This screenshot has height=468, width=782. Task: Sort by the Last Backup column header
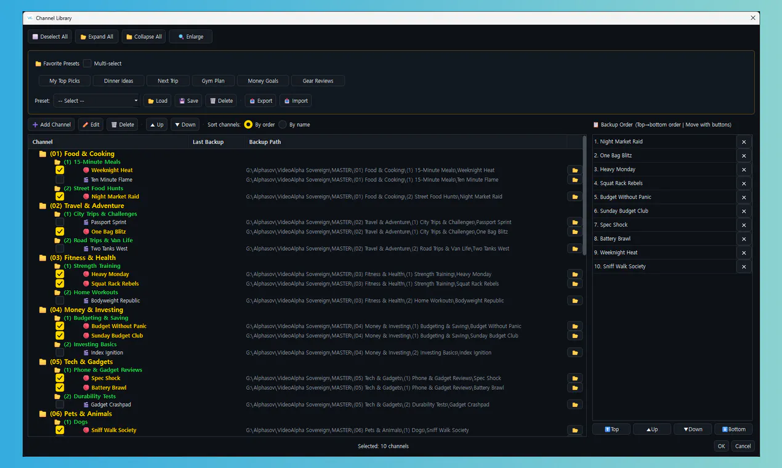point(208,142)
